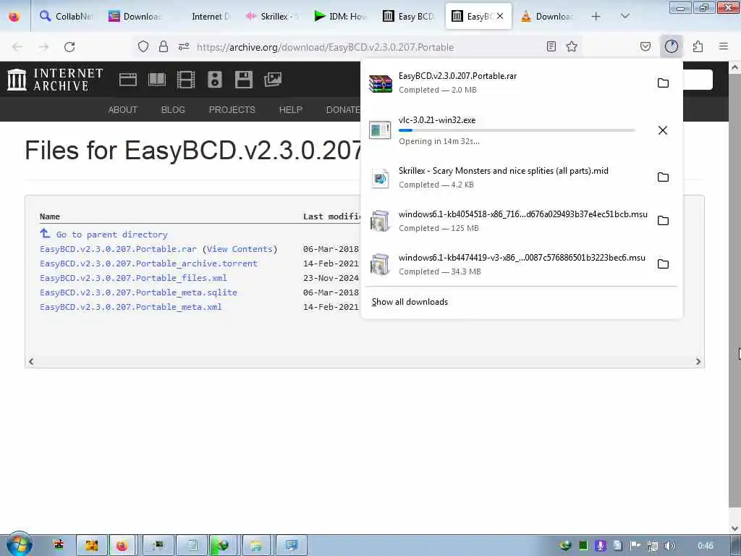Close the active EasyBCD tab
The height and width of the screenshot is (556, 741).
click(x=500, y=16)
